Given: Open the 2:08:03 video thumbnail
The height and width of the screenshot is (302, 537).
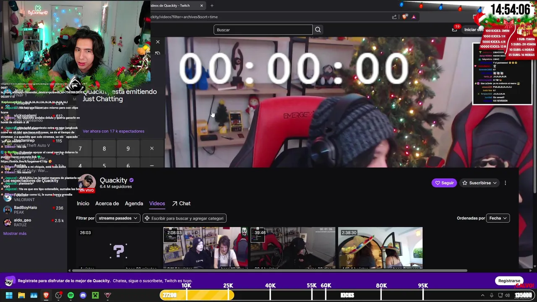Looking at the screenshot, I should click(206, 248).
